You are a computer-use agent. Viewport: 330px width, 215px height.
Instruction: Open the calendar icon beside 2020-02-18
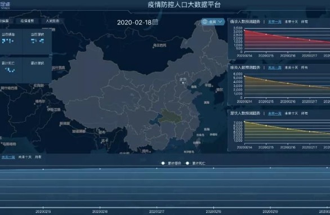155,22
